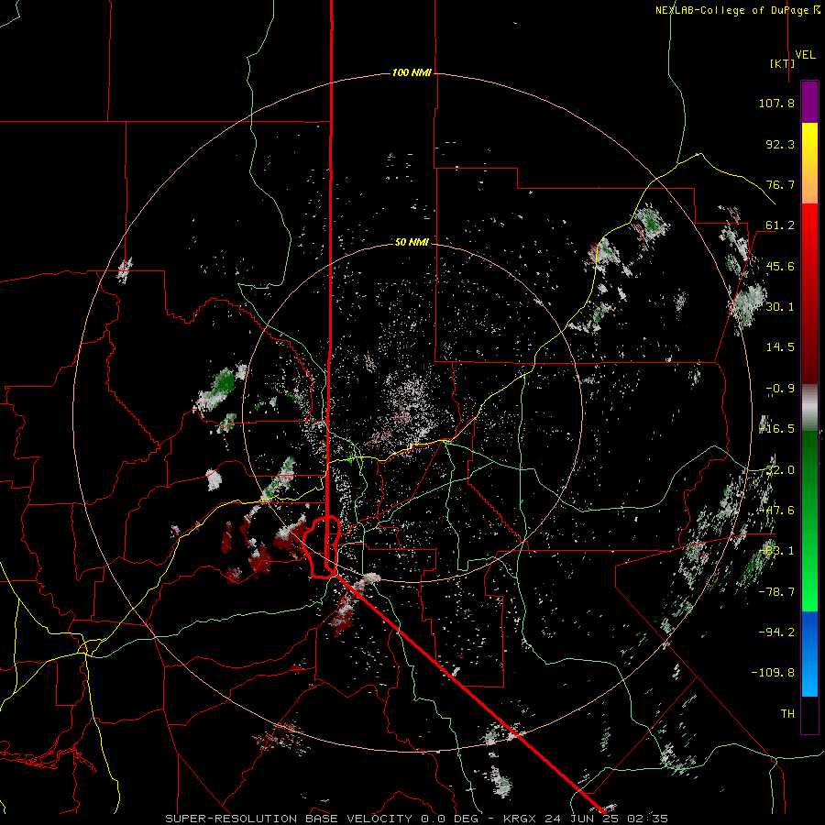This screenshot has width=825, height=825.
Task: Click the TH label in legend
Action: 787,713
